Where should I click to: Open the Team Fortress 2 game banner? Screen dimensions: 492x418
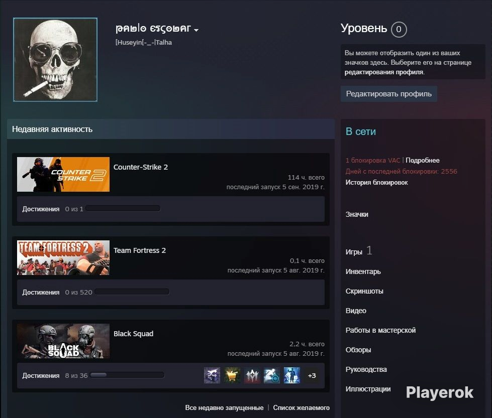point(63,257)
